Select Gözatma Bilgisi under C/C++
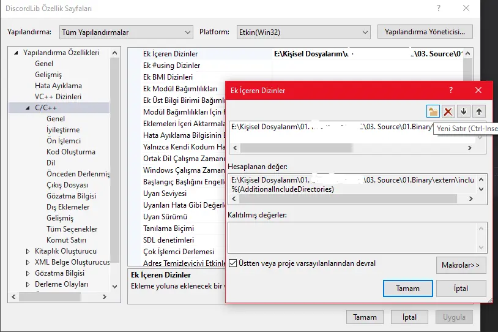 coord(71,196)
